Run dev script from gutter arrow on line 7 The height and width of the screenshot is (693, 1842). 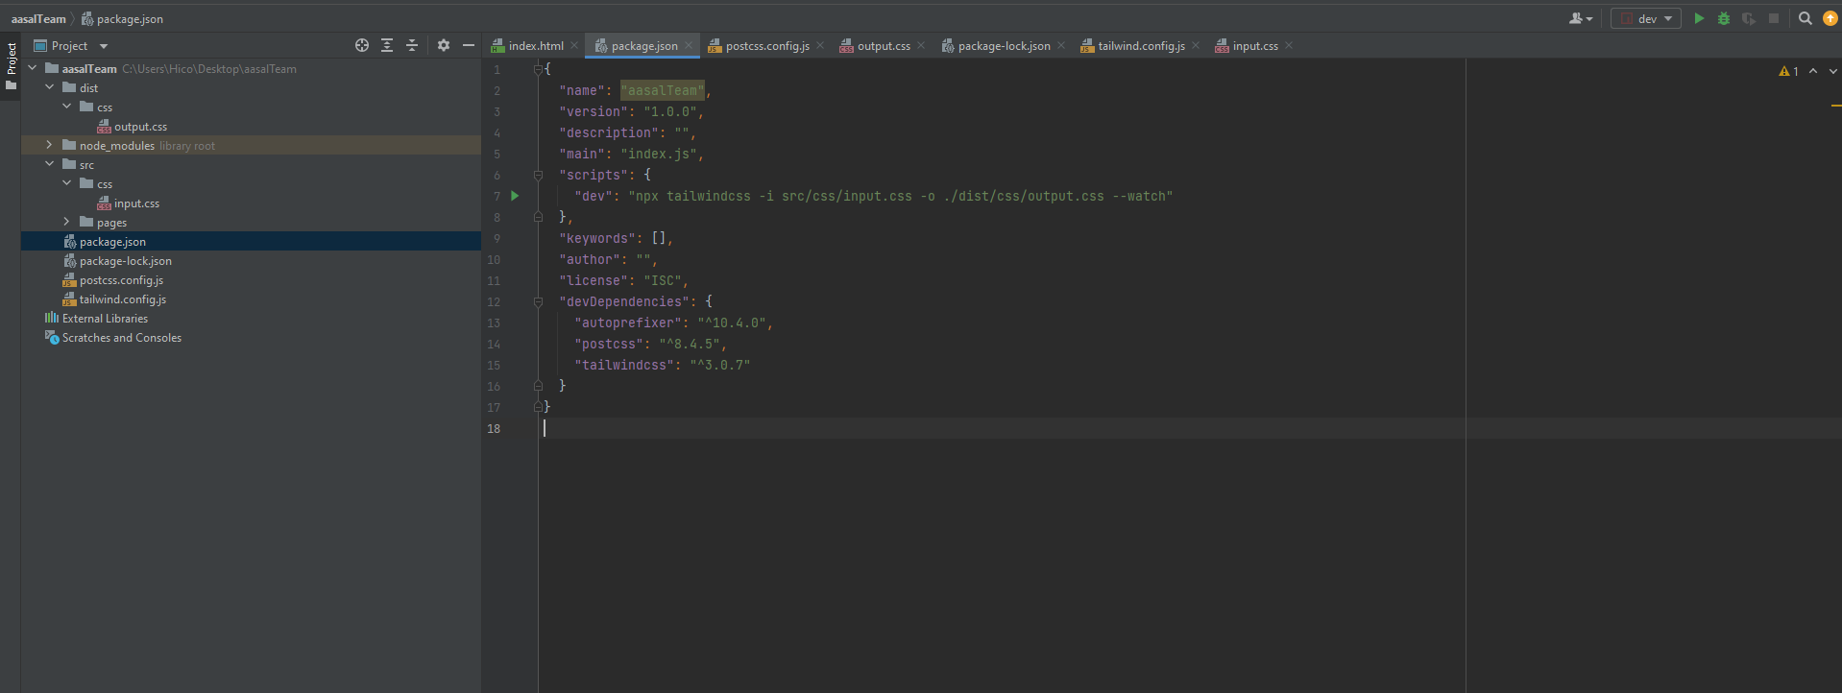pyautogui.click(x=515, y=196)
